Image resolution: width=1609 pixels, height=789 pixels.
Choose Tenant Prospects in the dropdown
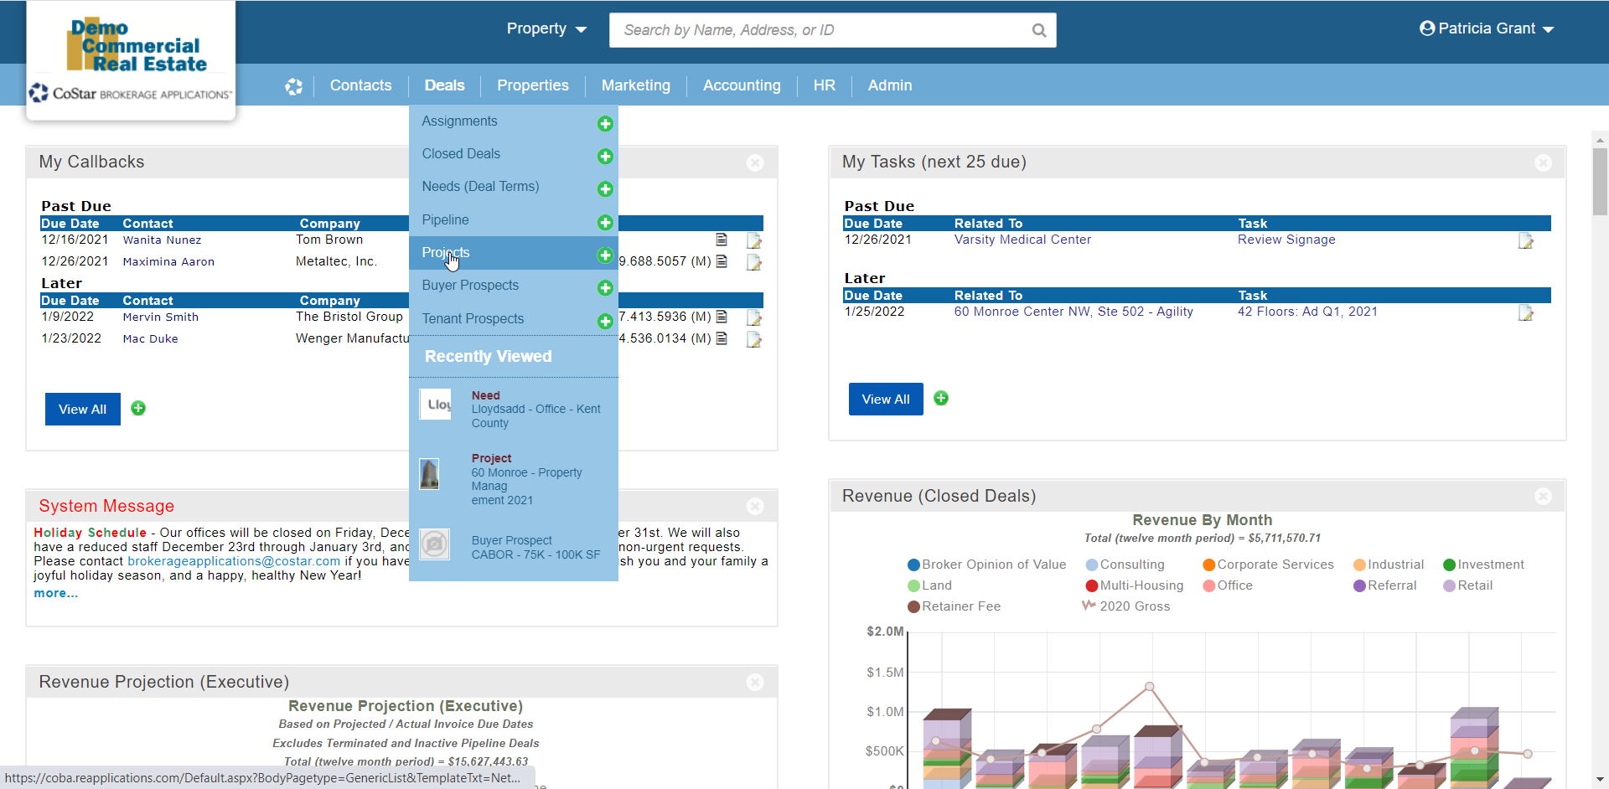point(473,319)
